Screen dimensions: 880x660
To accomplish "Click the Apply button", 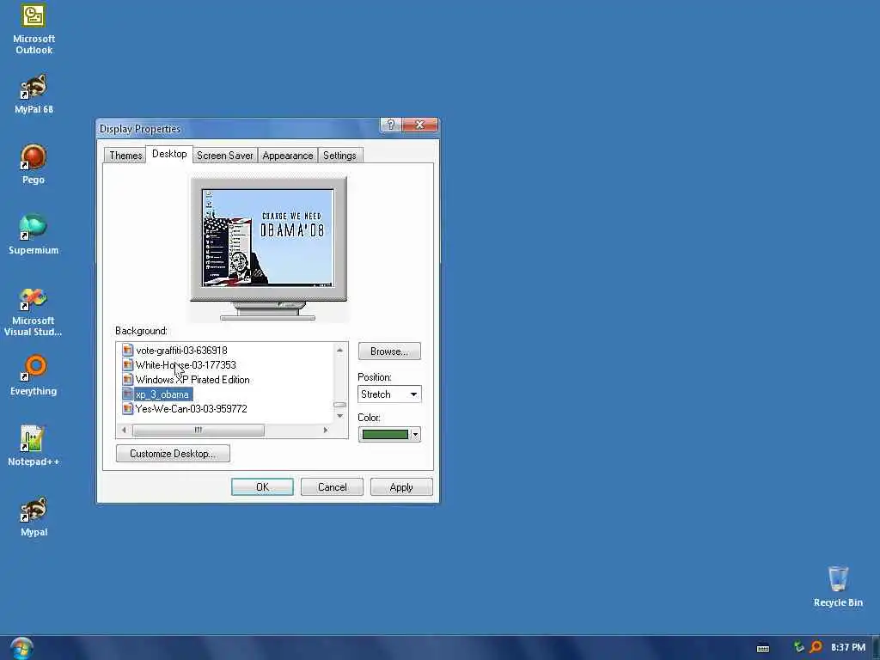I will pos(401,487).
